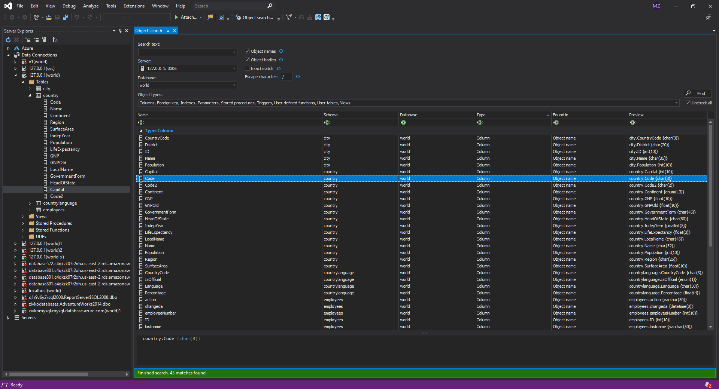Viewport: 719px width, 389px height.
Task: Click the Connect to Database icon in Server Explorer
Action: (28, 40)
